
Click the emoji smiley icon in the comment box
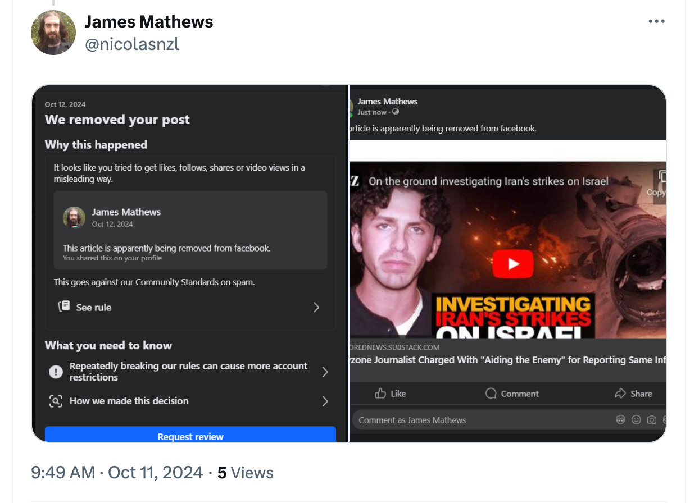tap(636, 419)
